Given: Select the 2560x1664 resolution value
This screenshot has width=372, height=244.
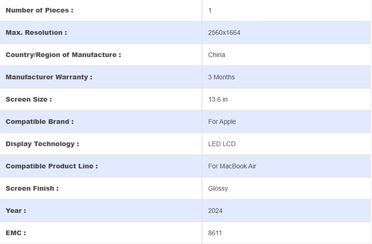Looking at the screenshot, I should pos(224,32).
